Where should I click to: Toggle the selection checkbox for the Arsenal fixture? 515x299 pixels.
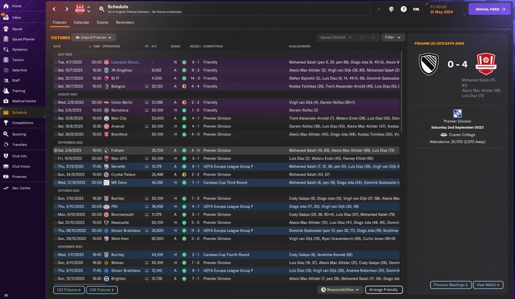[x=56, y=126]
